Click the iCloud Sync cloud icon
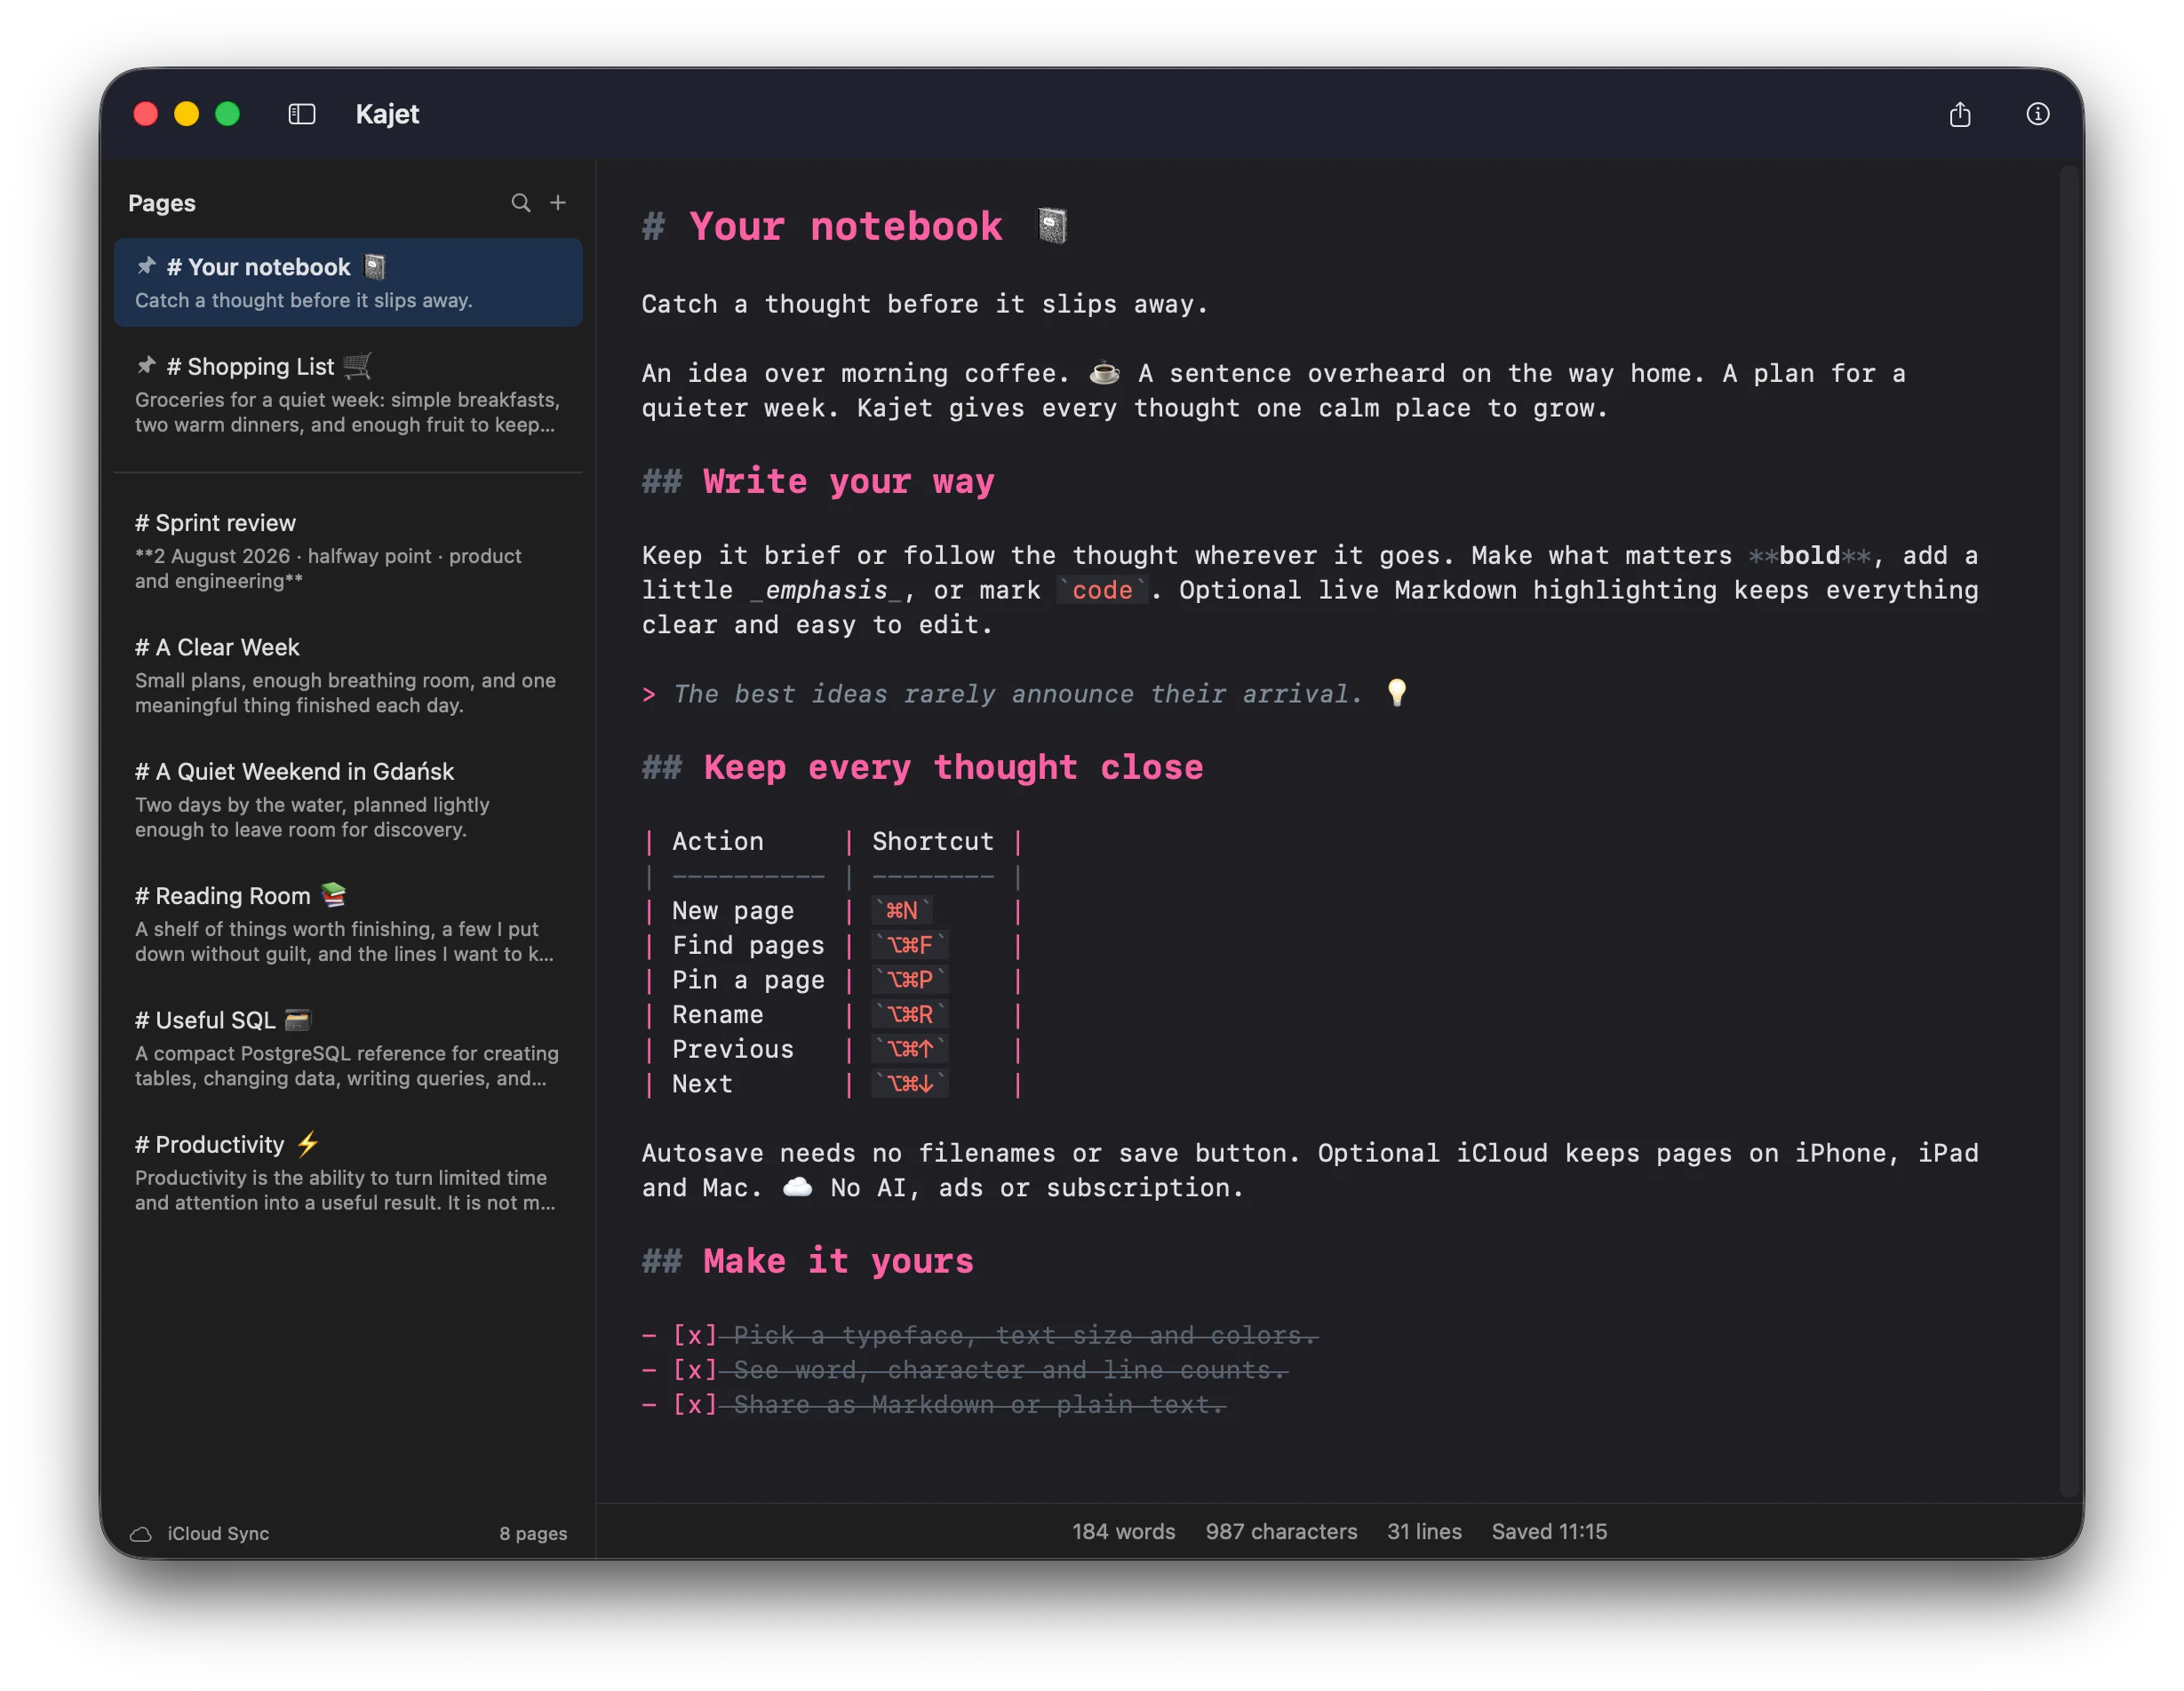The width and height of the screenshot is (2184, 1691). pos(141,1534)
